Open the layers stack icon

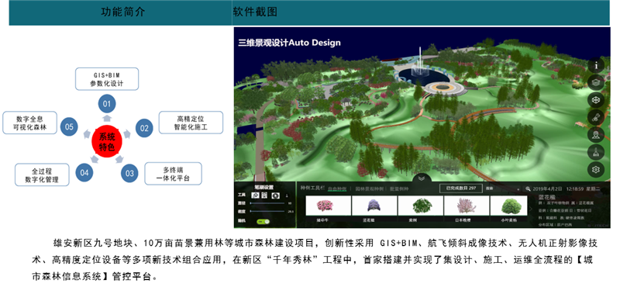[596, 82]
